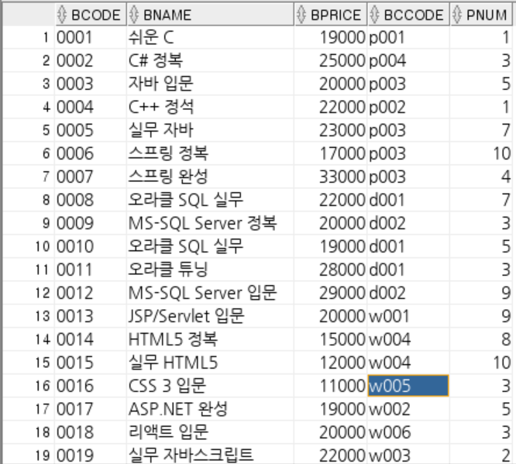Click the 'CSS 3 입문' cell
Viewport: 516px width, 464px height.
pos(210,386)
